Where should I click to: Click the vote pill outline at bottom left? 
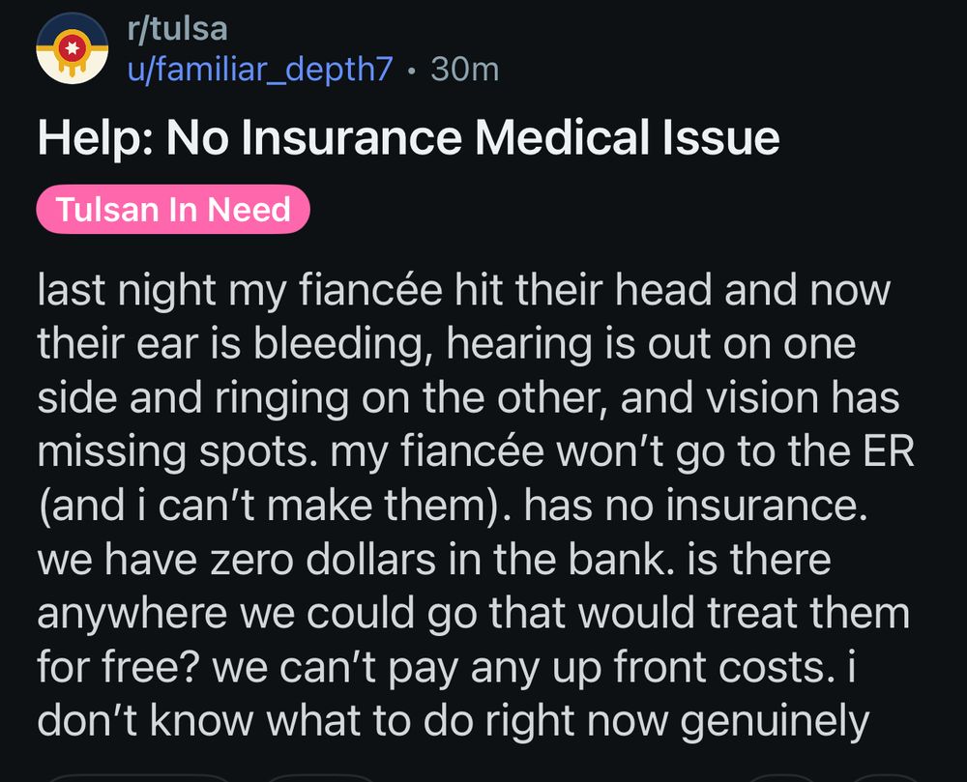(137, 778)
